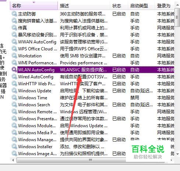
Task: Select Windows Media P... service name
Action: 37,133
